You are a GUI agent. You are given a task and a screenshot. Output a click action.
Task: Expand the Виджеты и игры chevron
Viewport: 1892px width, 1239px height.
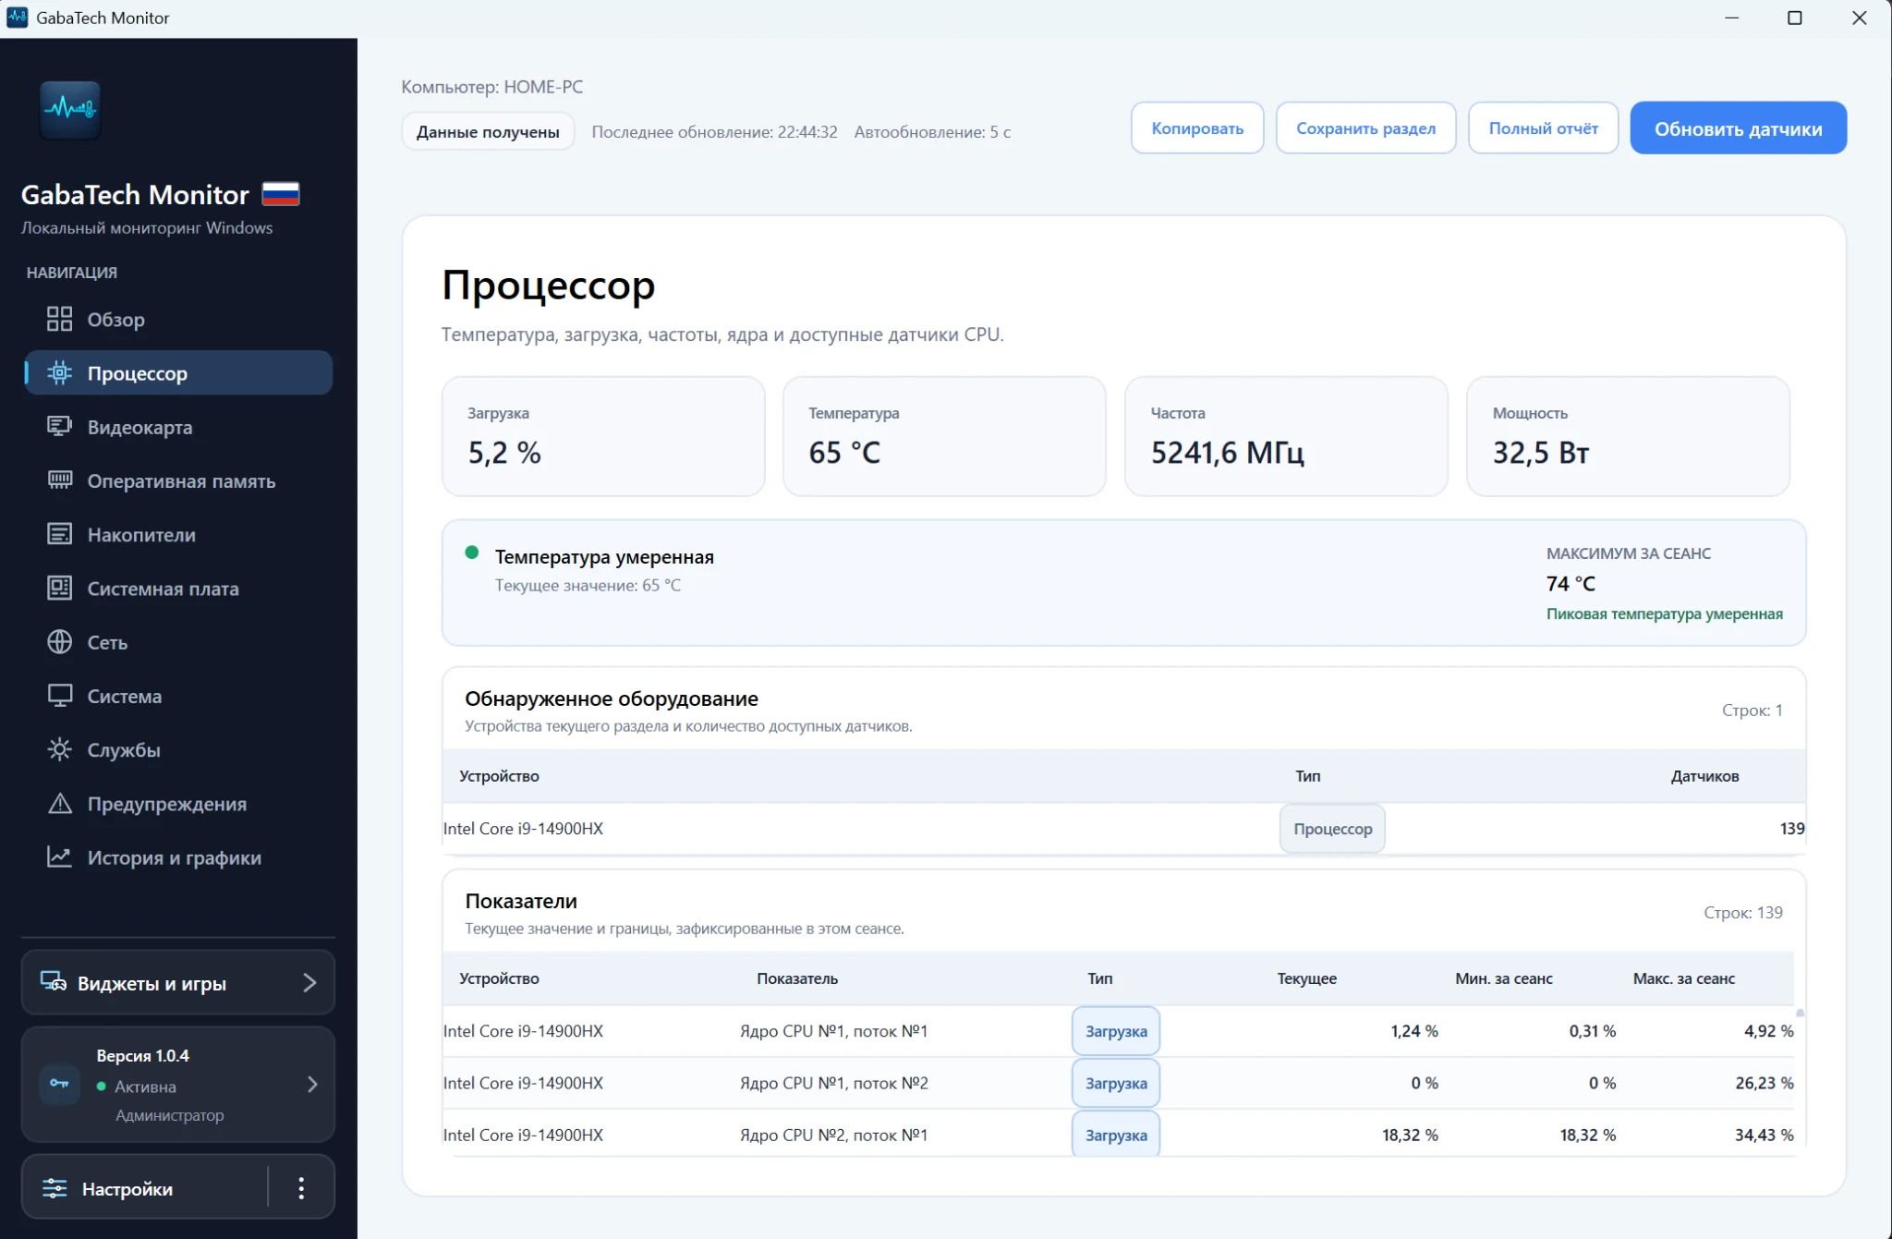[x=309, y=982]
